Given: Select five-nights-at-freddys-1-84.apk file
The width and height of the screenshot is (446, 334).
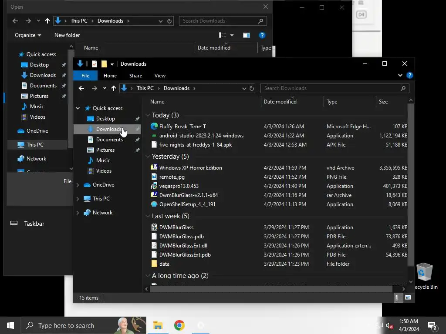Looking at the screenshot, I should [196, 144].
